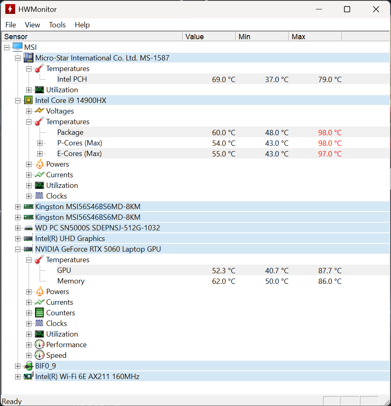This screenshot has height=406, width=391.
Task: Select the Intel PCH value 69.0 °C
Action: [224, 79]
